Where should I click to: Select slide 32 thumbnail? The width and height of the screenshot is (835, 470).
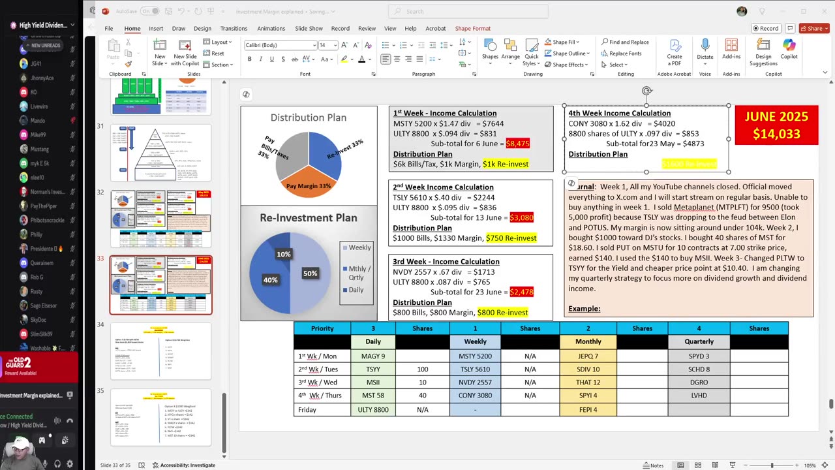click(x=161, y=219)
